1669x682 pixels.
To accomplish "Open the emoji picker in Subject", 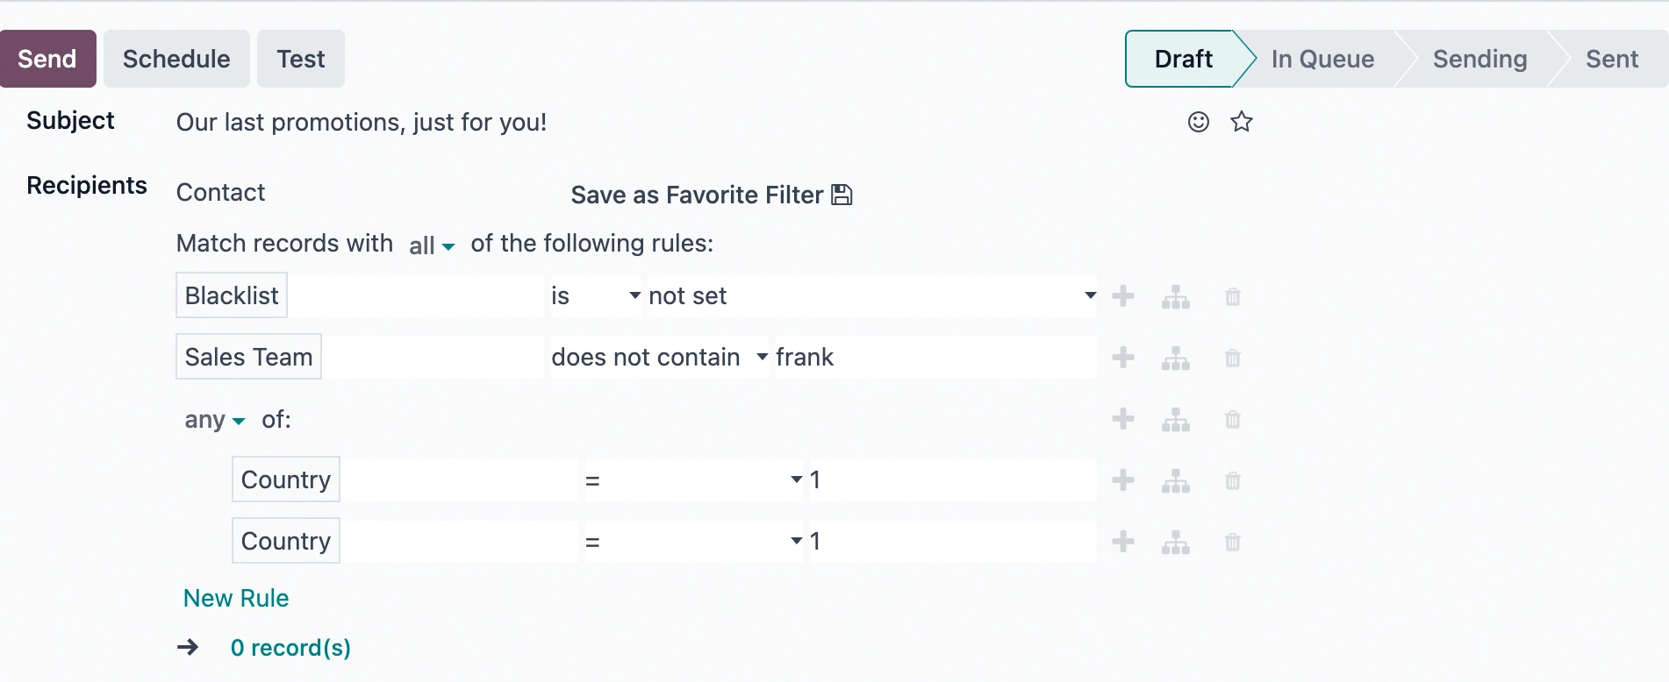I will [x=1198, y=122].
